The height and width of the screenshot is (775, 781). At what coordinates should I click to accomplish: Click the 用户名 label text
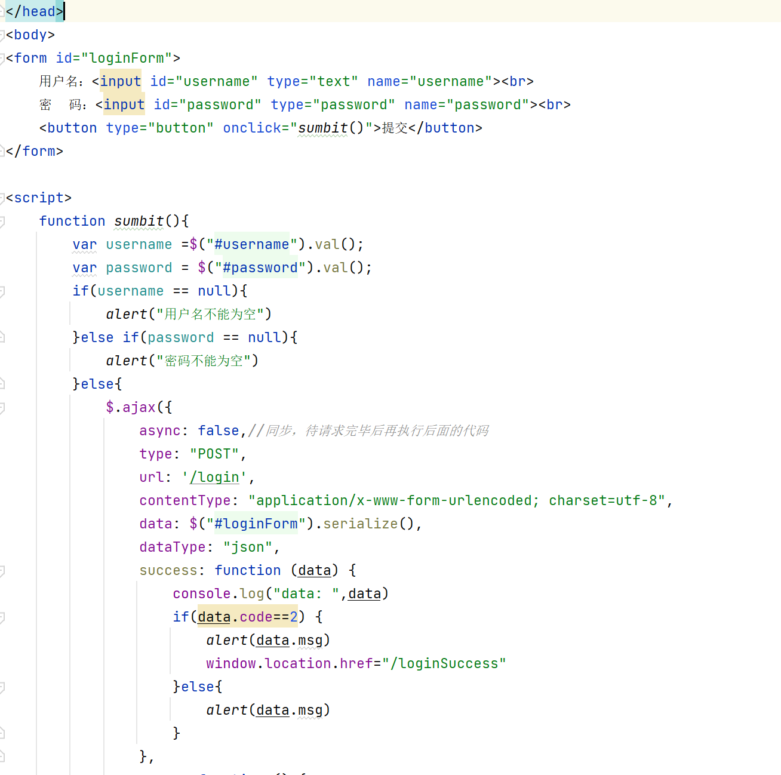59,81
